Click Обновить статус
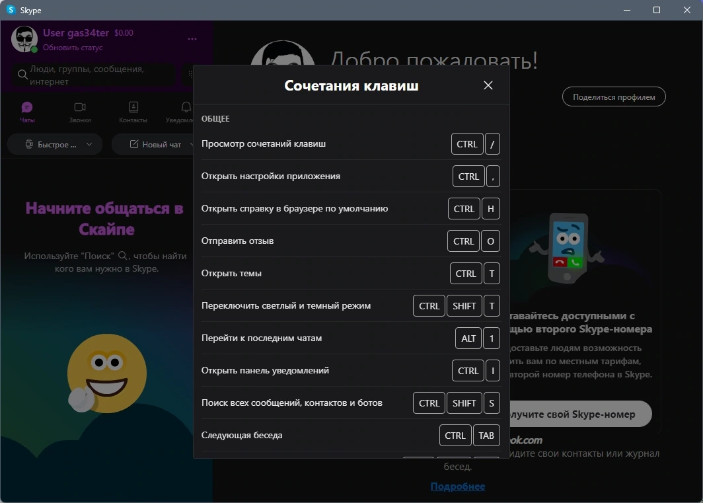This screenshot has height=503, width=703. tap(73, 48)
